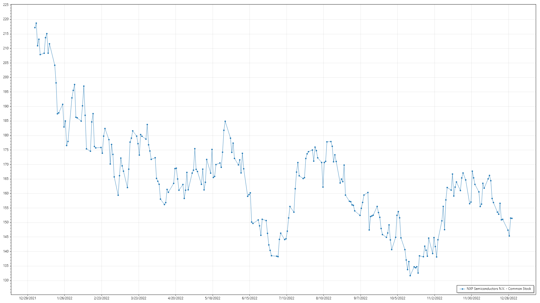Click the 175 y-axis value label
The width and height of the screenshot is (540, 303).
6,150
